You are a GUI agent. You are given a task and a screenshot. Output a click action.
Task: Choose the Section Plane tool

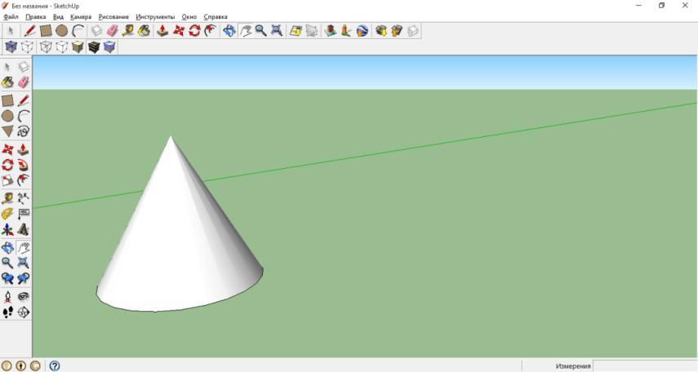pos(24,312)
